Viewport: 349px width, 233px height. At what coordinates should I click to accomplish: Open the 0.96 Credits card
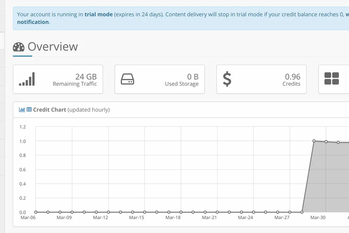tap(261, 79)
